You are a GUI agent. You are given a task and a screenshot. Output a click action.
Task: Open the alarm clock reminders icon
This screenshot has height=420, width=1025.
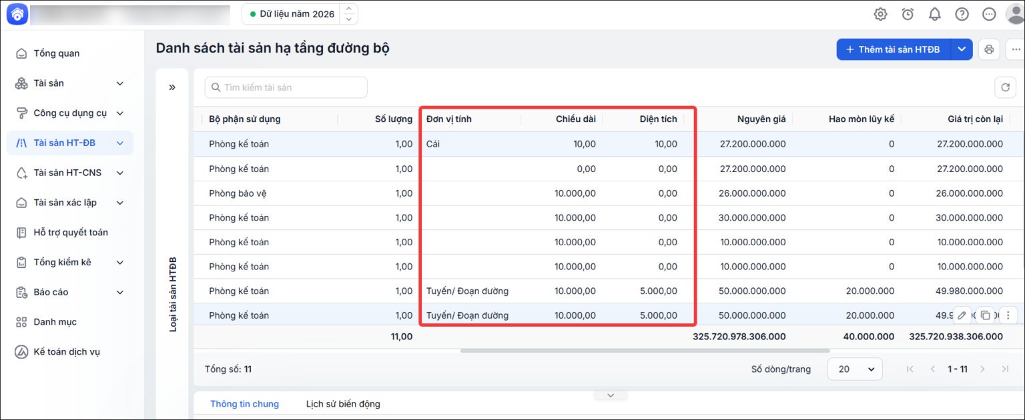pyautogui.click(x=908, y=14)
